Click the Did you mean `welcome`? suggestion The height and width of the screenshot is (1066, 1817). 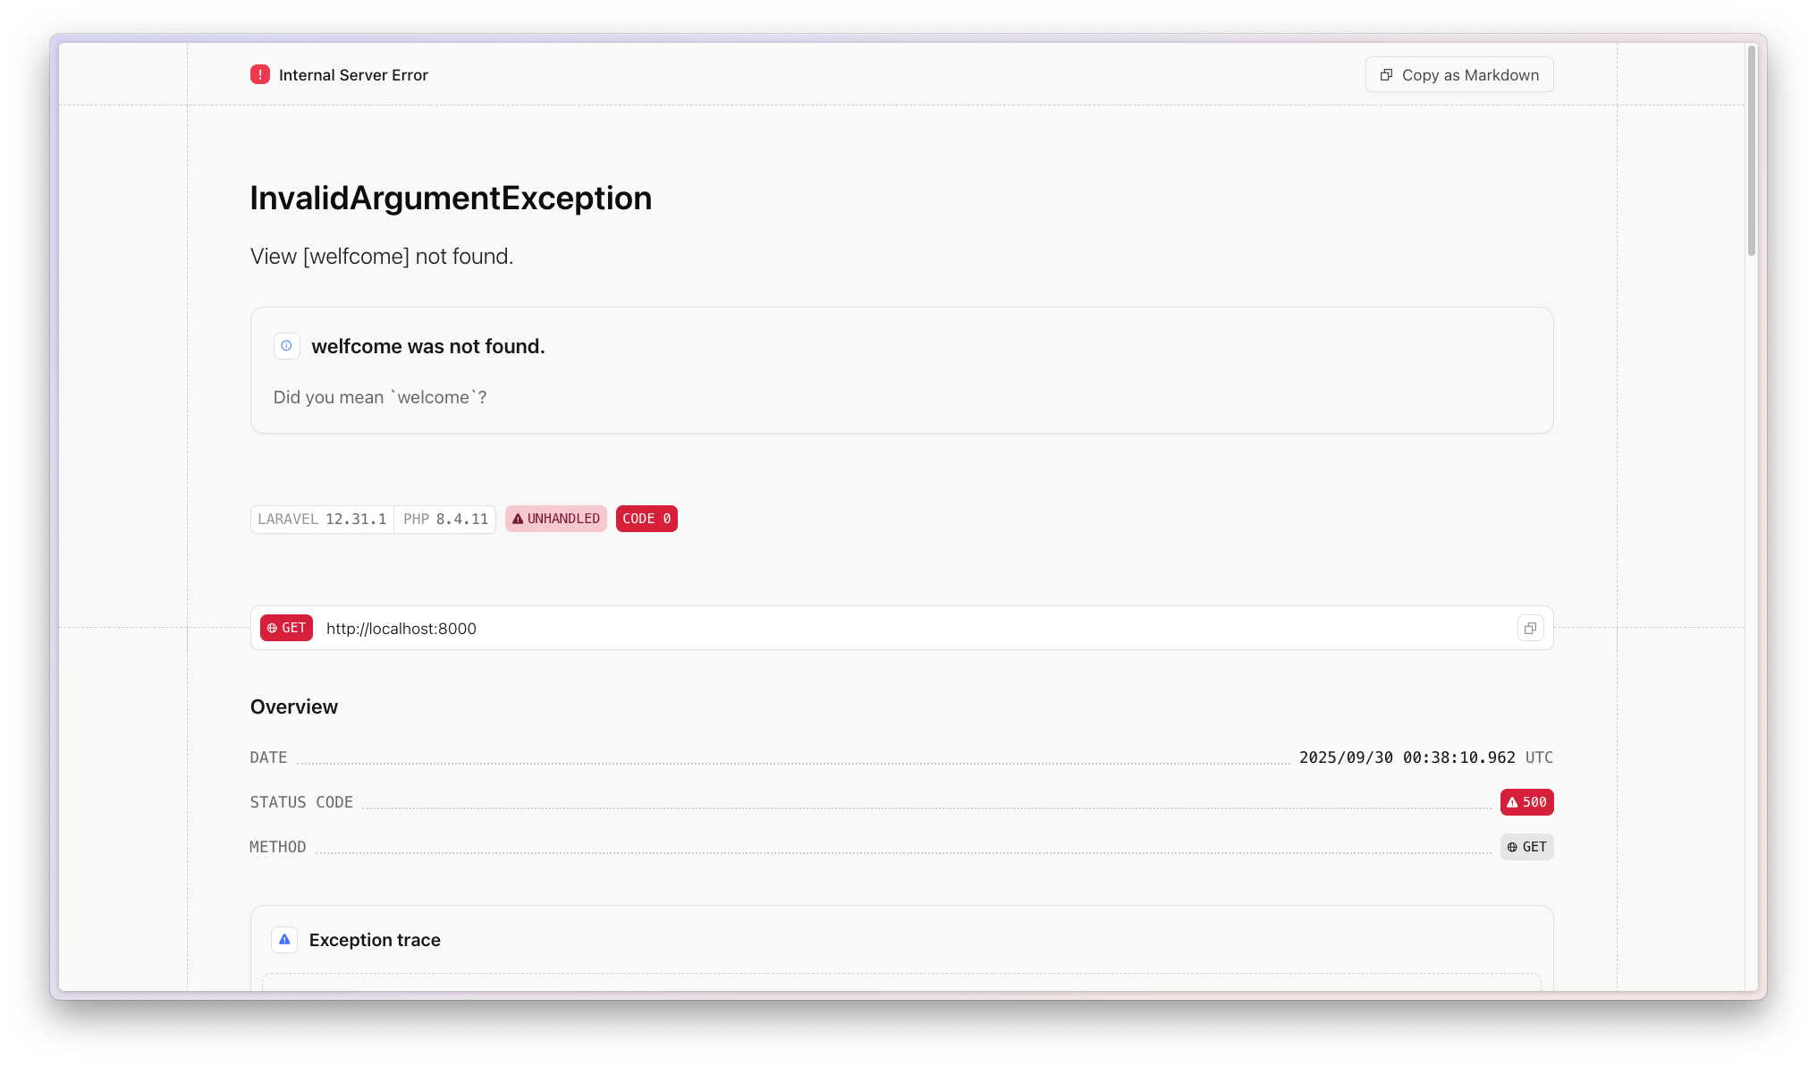380,397
